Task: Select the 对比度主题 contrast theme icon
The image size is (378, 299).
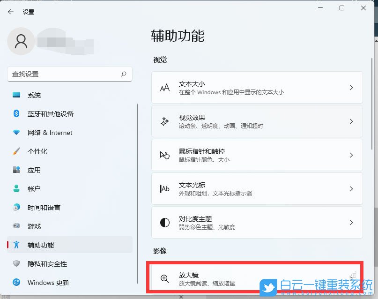Action: (164, 223)
